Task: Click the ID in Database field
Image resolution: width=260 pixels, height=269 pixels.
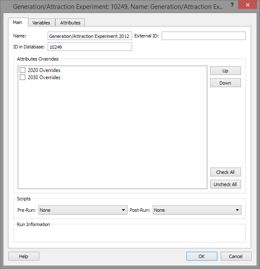Action: click(x=90, y=47)
